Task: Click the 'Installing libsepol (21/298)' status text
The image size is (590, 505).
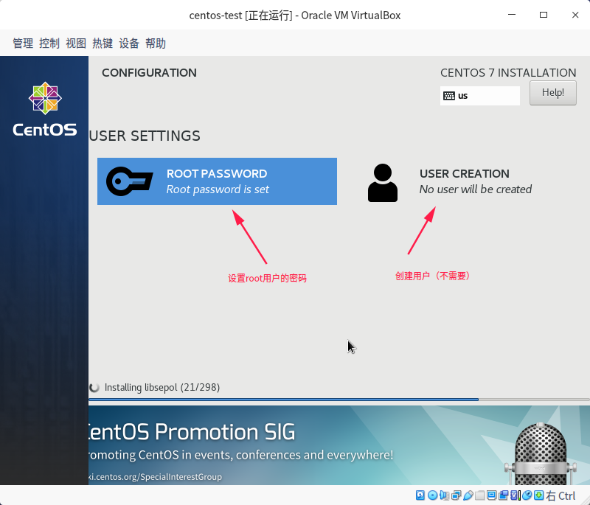Action: (x=162, y=387)
